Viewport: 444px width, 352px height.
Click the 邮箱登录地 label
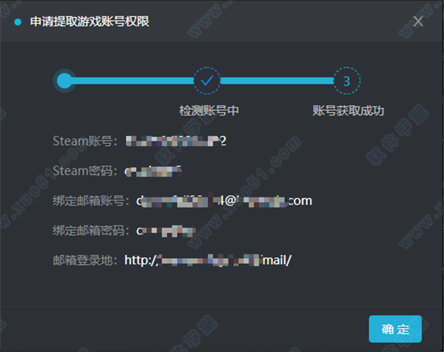point(85,260)
